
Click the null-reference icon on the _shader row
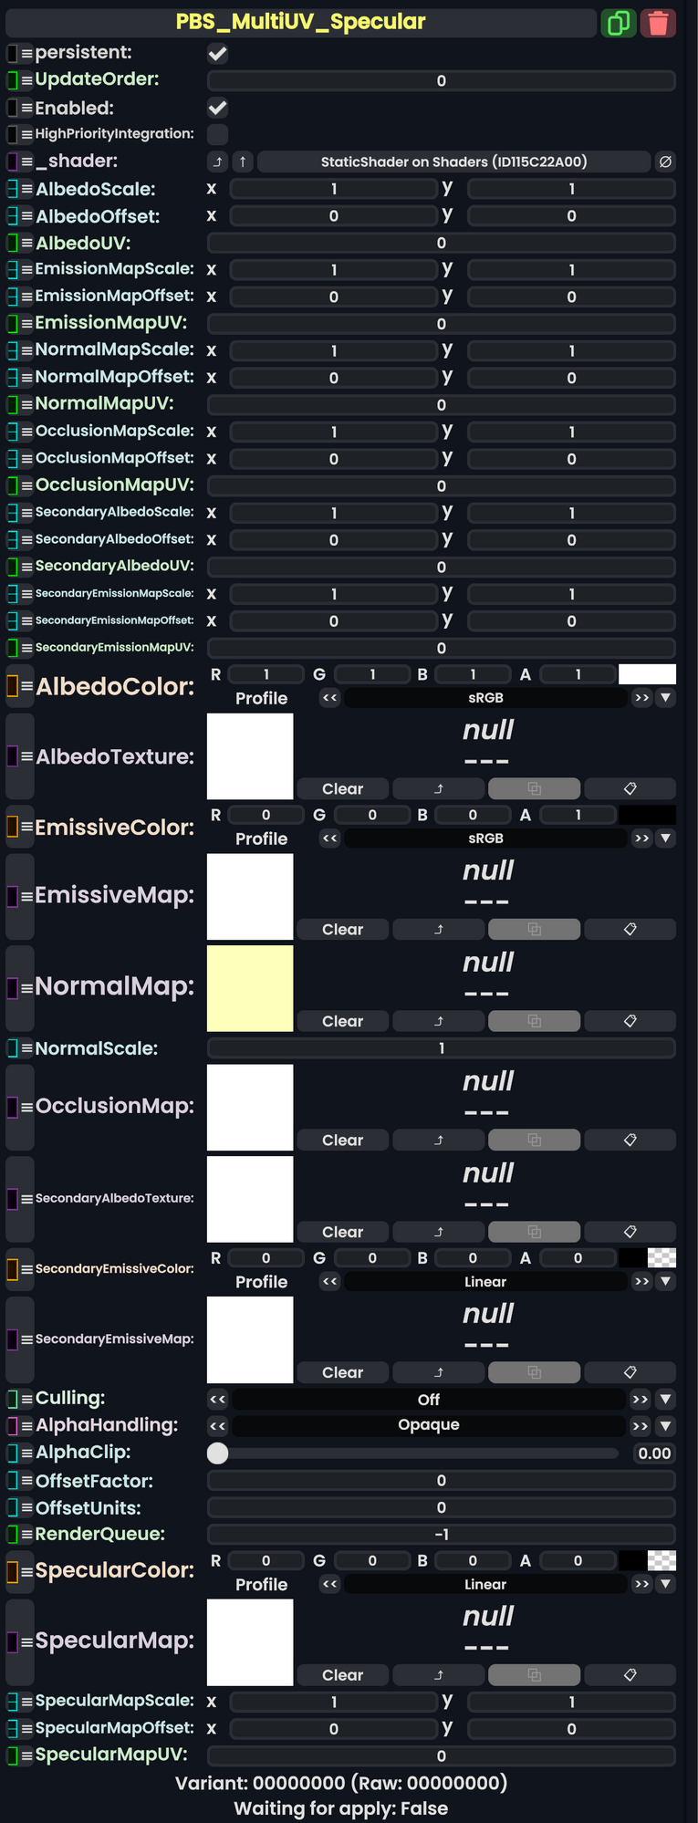click(665, 161)
